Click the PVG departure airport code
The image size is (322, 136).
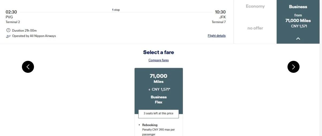[9, 17]
